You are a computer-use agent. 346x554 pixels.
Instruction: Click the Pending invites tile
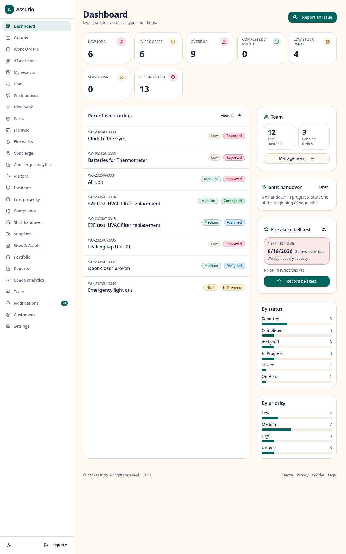click(314, 137)
